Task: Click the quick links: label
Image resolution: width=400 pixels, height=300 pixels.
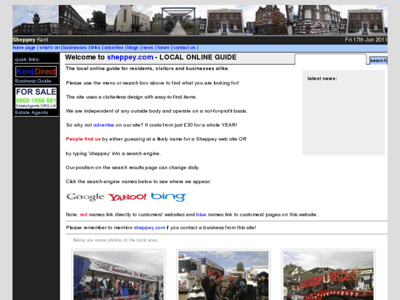Action: point(28,59)
